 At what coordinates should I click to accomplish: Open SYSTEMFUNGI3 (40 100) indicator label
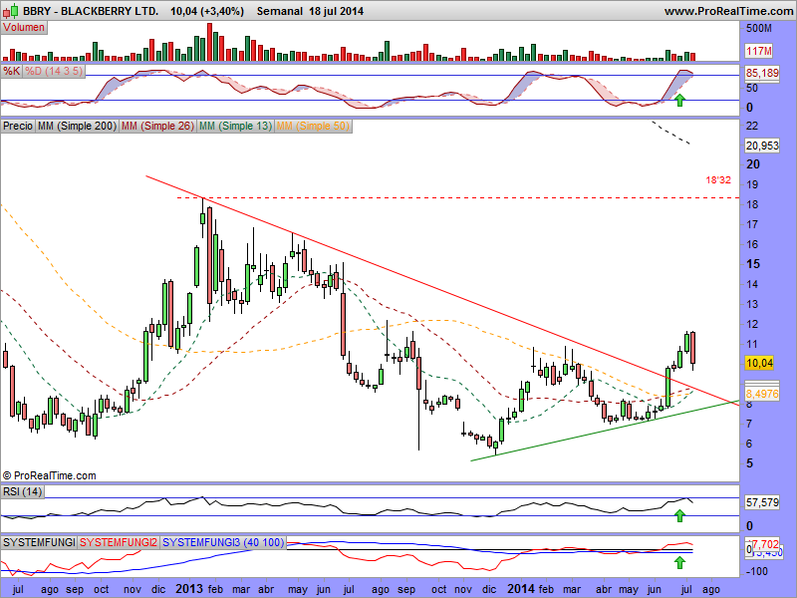click(x=223, y=542)
